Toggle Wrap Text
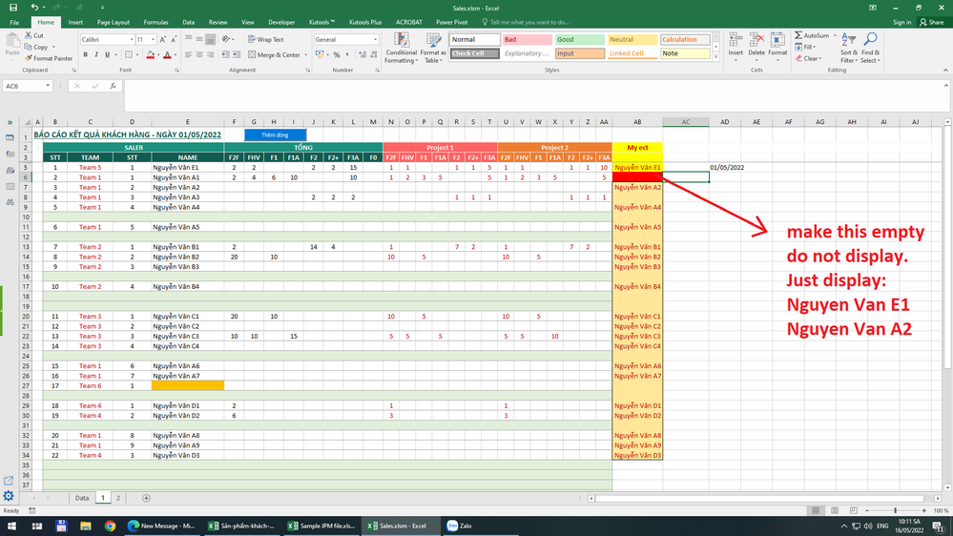Viewport: 953px width, 536px height. click(265, 39)
